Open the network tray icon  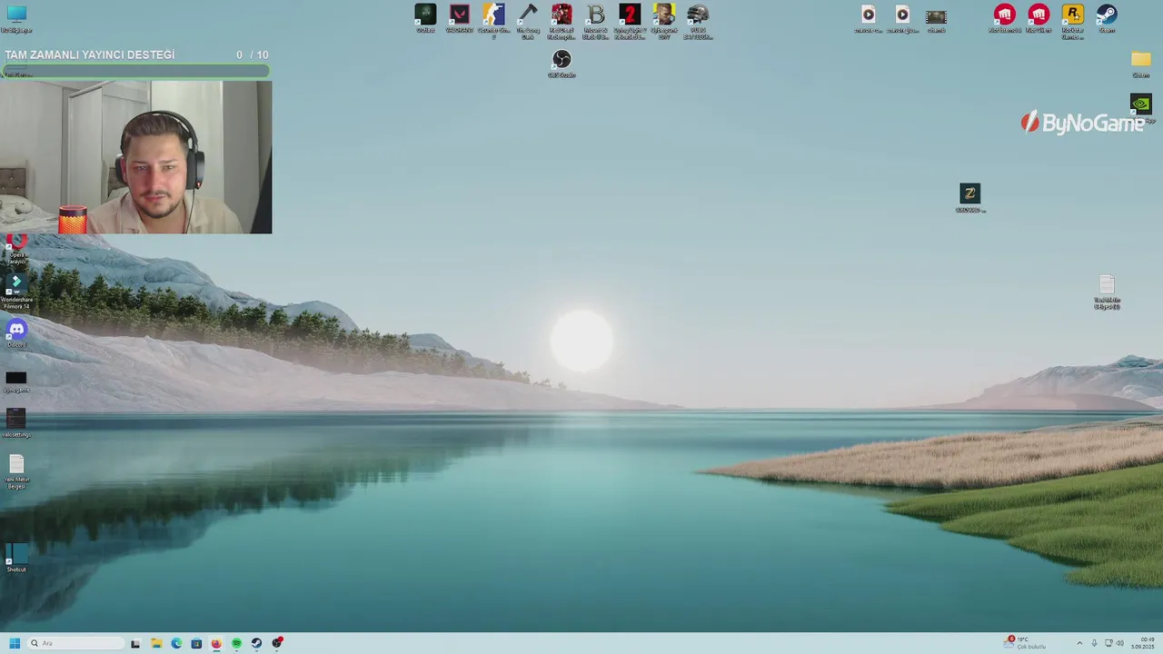pos(1108,643)
